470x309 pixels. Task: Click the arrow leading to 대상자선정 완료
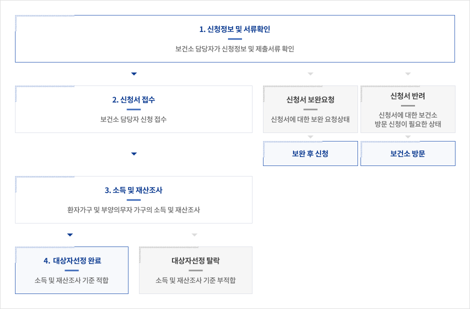click(x=70, y=233)
